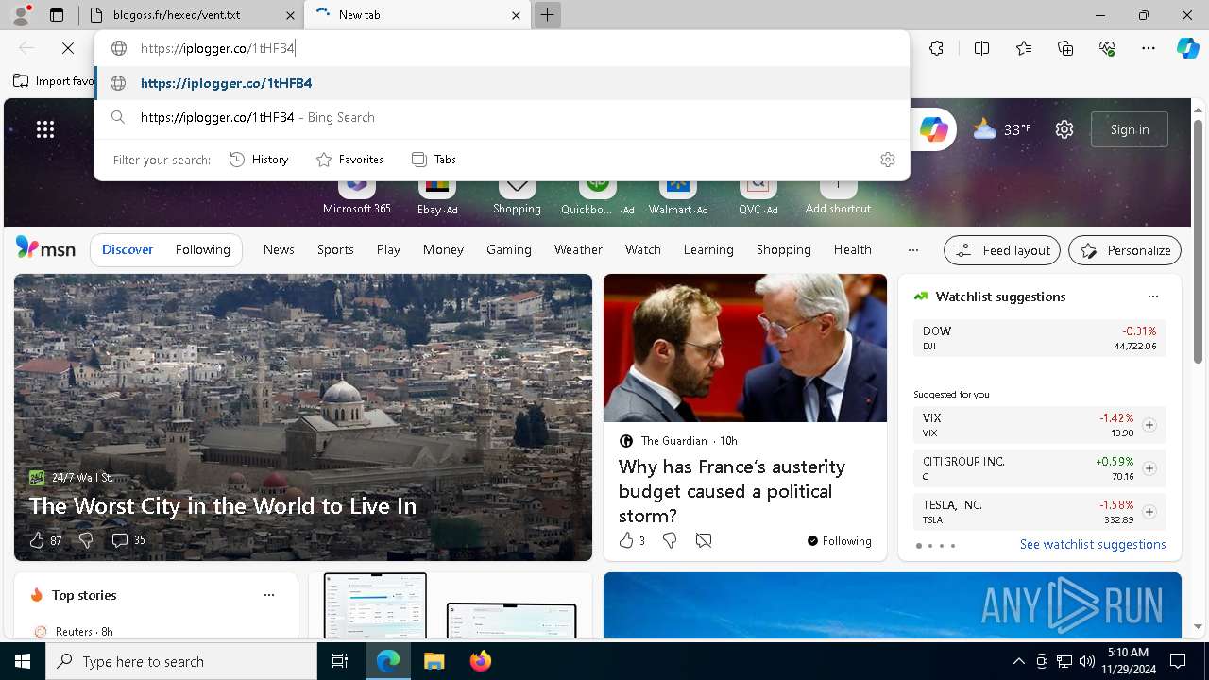Open the Sports category
The image size is (1209, 680).
pyautogui.click(x=335, y=249)
